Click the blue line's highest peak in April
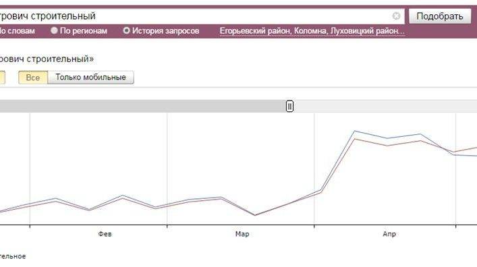This screenshot has height=267, width=477. coord(355,131)
